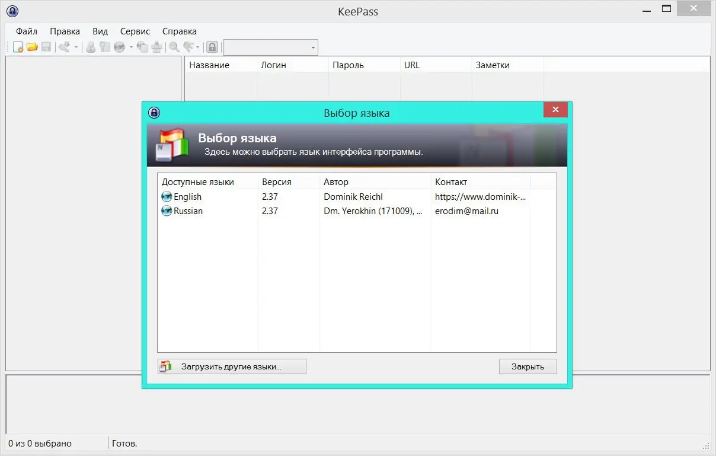Open the Файл menu

pyautogui.click(x=25, y=31)
